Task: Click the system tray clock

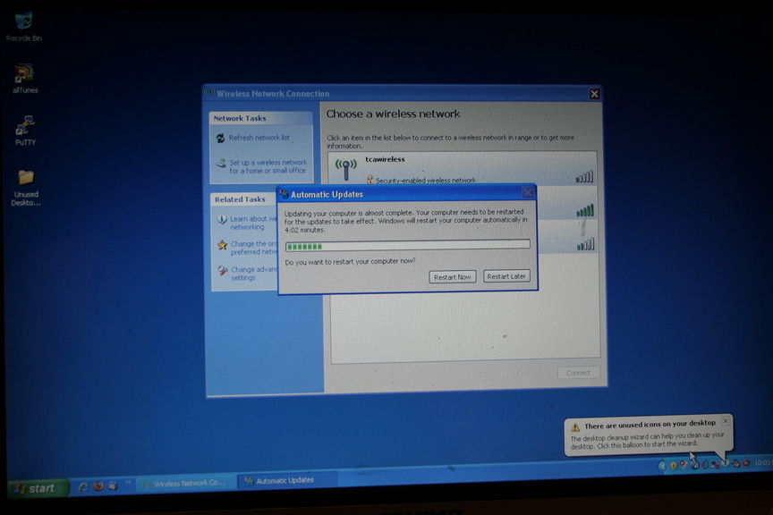Action: click(x=762, y=463)
